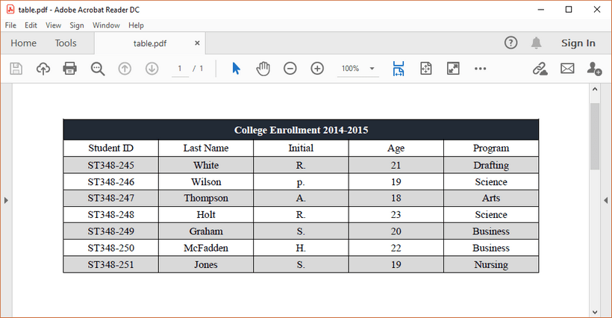Click the Program column header

tap(491, 149)
